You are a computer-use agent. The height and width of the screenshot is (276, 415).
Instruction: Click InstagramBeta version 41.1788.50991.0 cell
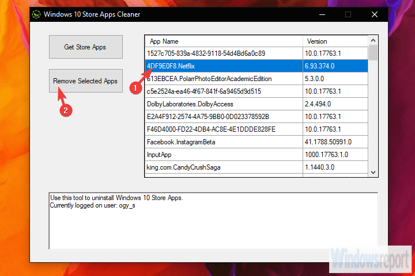(x=335, y=142)
